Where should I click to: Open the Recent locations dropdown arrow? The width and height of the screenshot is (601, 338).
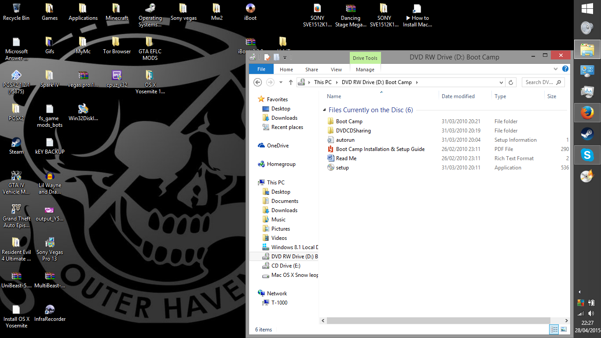[281, 82]
